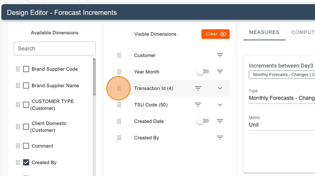Viewport: 315px width, 176px height.
Task: Expand the TSU Code (50) chevron
Action: [220, 105]
